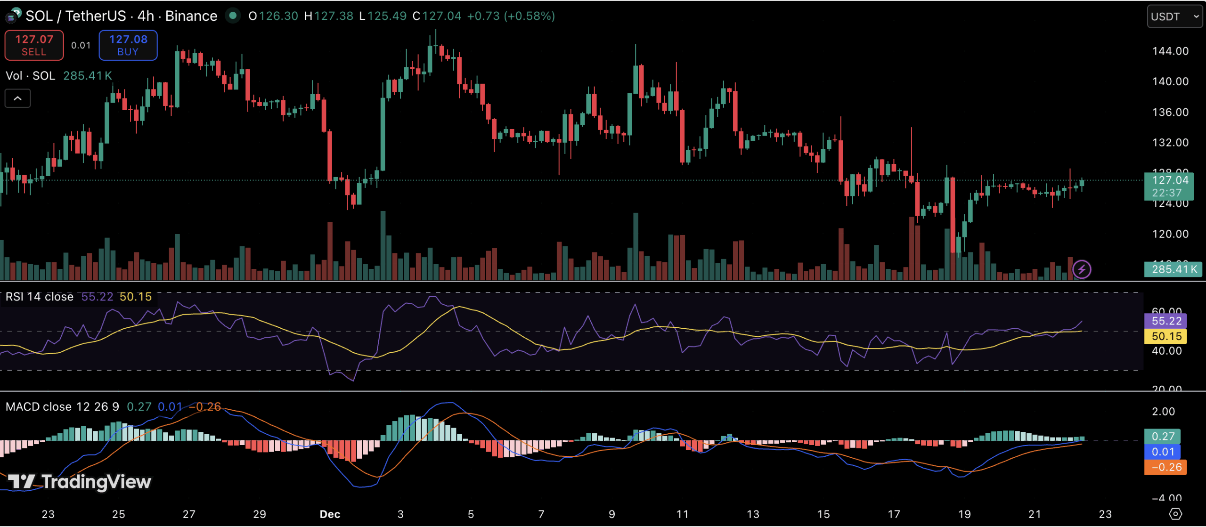This screenshot has height=527, width=1206.
Task: Open the USDT currency dropdown
Action: pos(1174,16)
